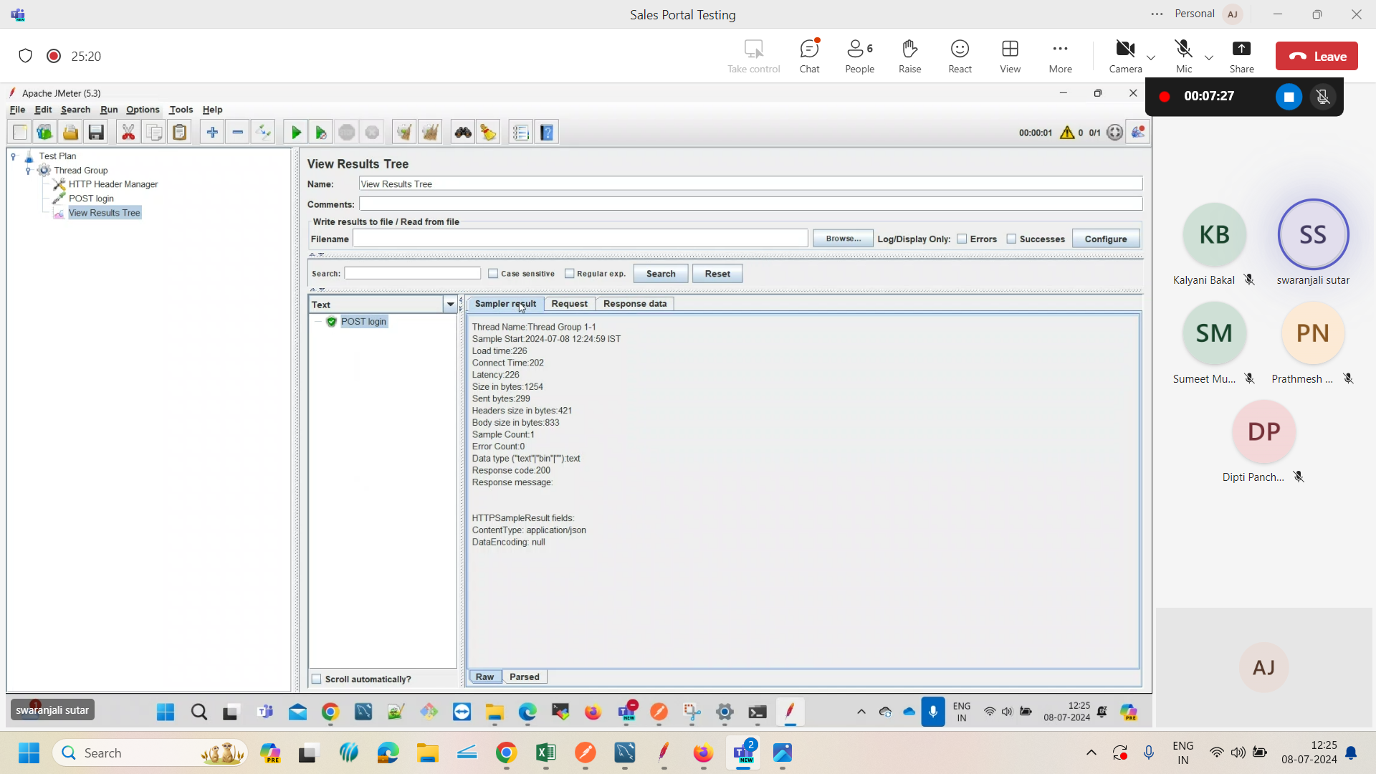Open the Run menu in JMeter

click(x=109, y=110)
